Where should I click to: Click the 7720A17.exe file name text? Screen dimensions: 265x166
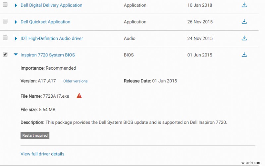[x=56, y=96]
